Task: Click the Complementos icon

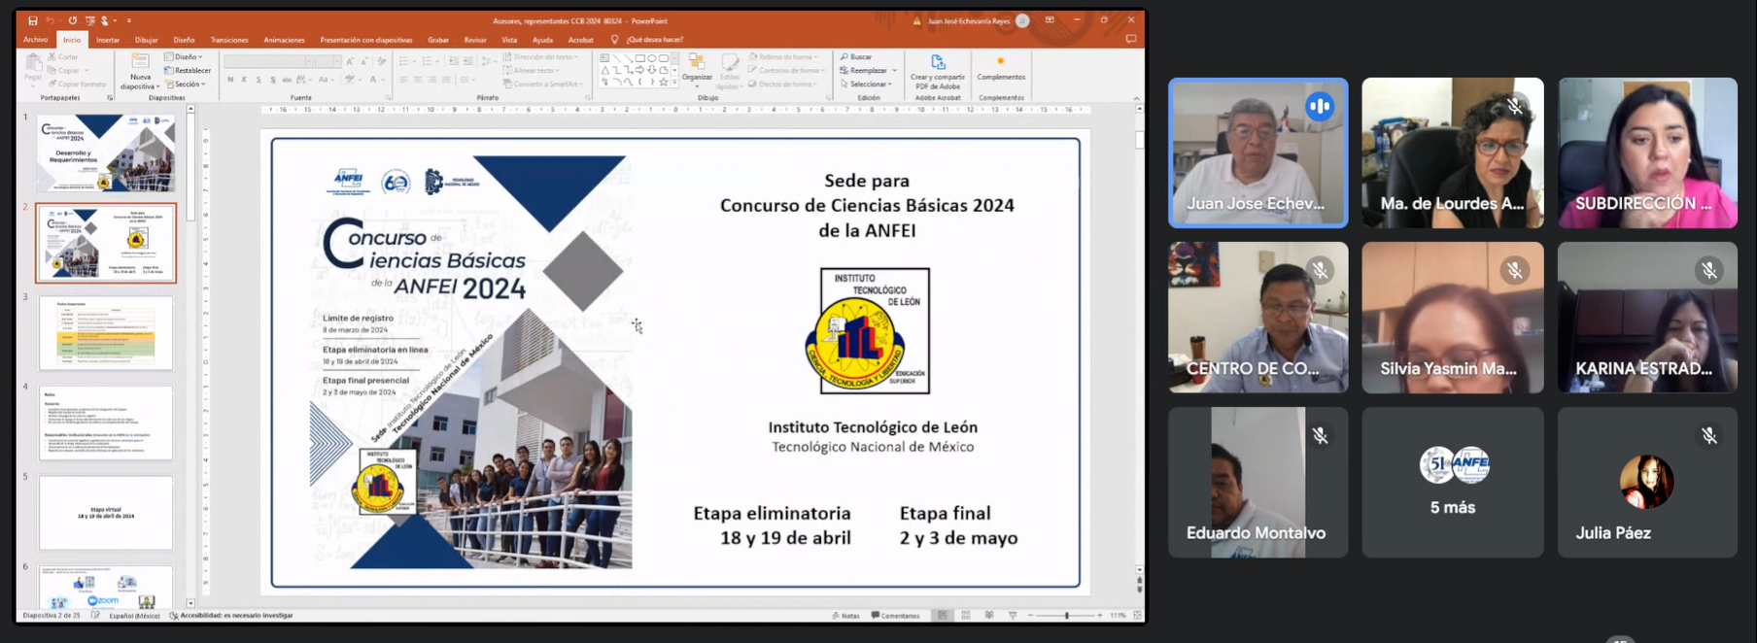Action: pos(1001,61)
